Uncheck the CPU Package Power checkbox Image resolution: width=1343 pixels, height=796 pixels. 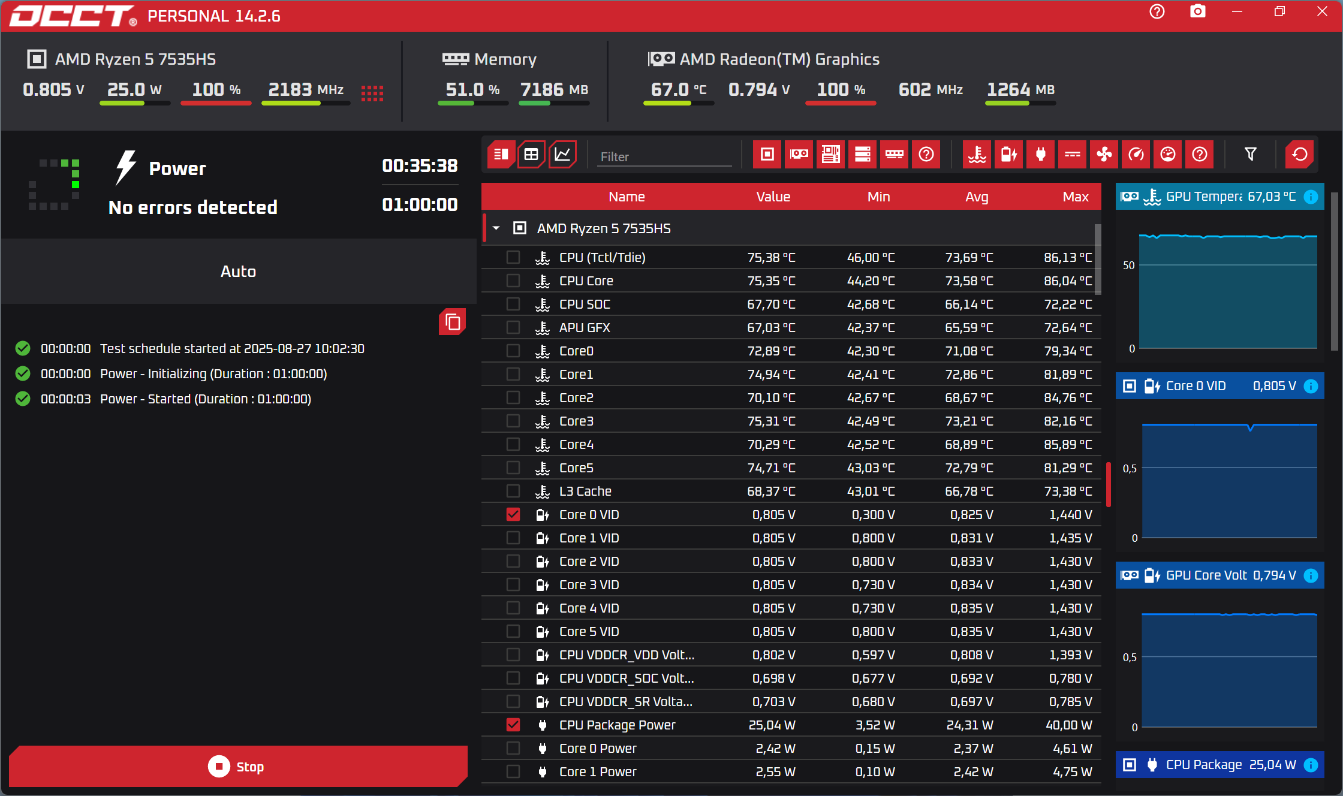click(x=513, y=725)
